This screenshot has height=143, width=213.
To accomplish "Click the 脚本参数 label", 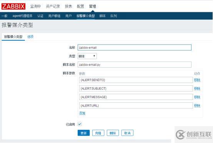I will pos(69,73).
